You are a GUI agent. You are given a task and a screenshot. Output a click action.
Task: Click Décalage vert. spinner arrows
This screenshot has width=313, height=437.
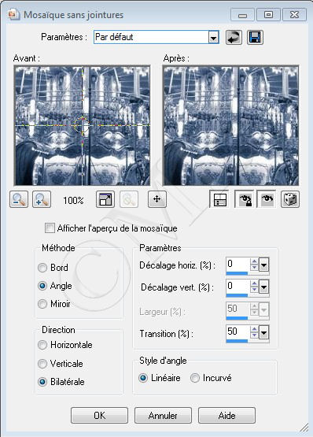(254, 287)
